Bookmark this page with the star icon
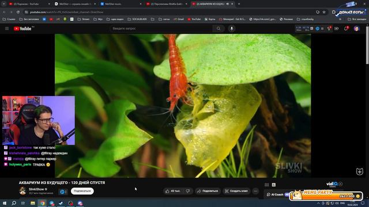369x207 pixels. click(x=324, y=12)
